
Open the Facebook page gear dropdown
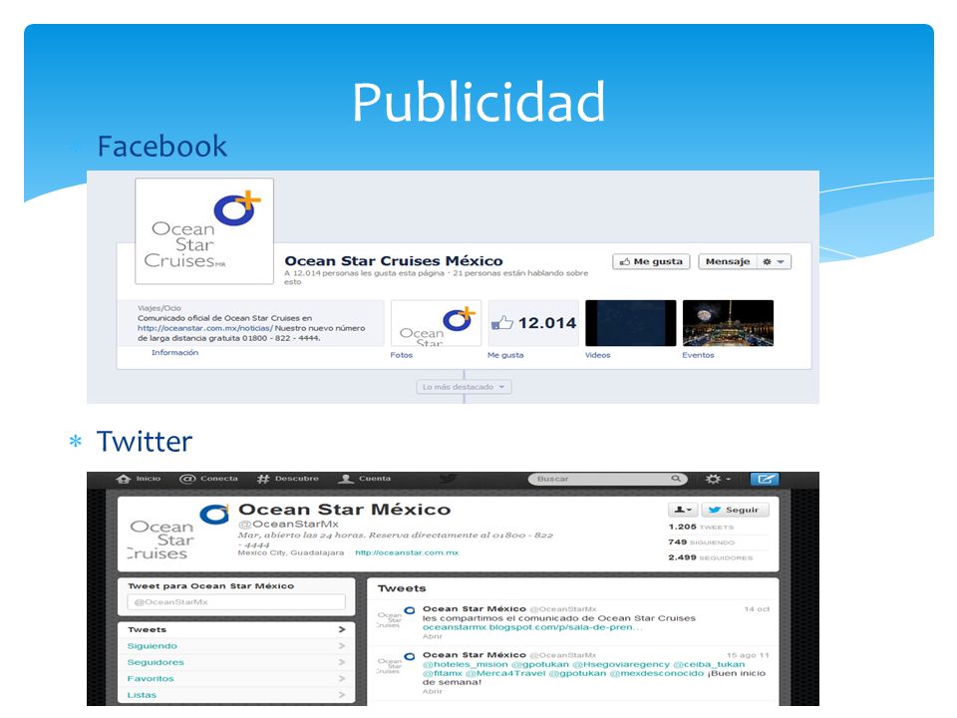[x=774, y=261]
